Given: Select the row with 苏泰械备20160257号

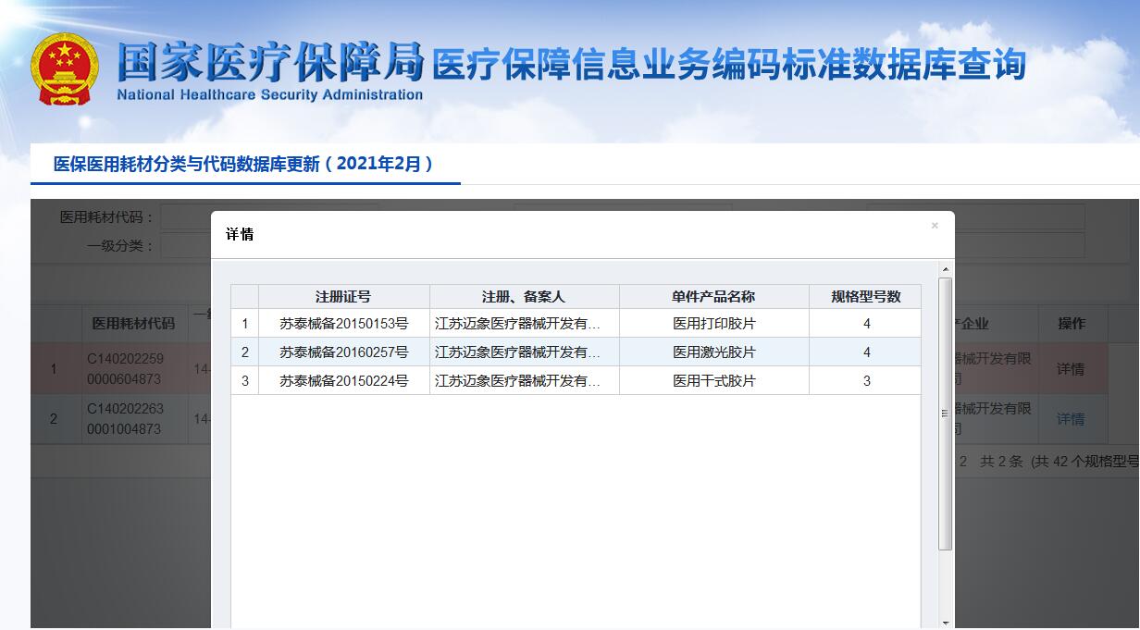Looking at the screenshot, I should click(x=343, y=352).
